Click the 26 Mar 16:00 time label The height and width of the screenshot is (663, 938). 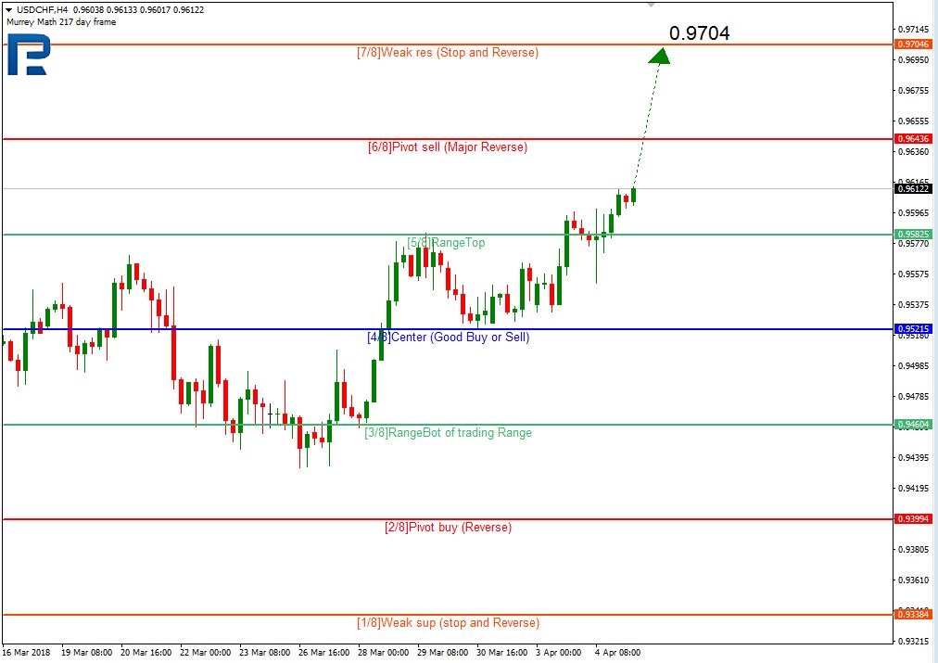(x=323, y=652)
